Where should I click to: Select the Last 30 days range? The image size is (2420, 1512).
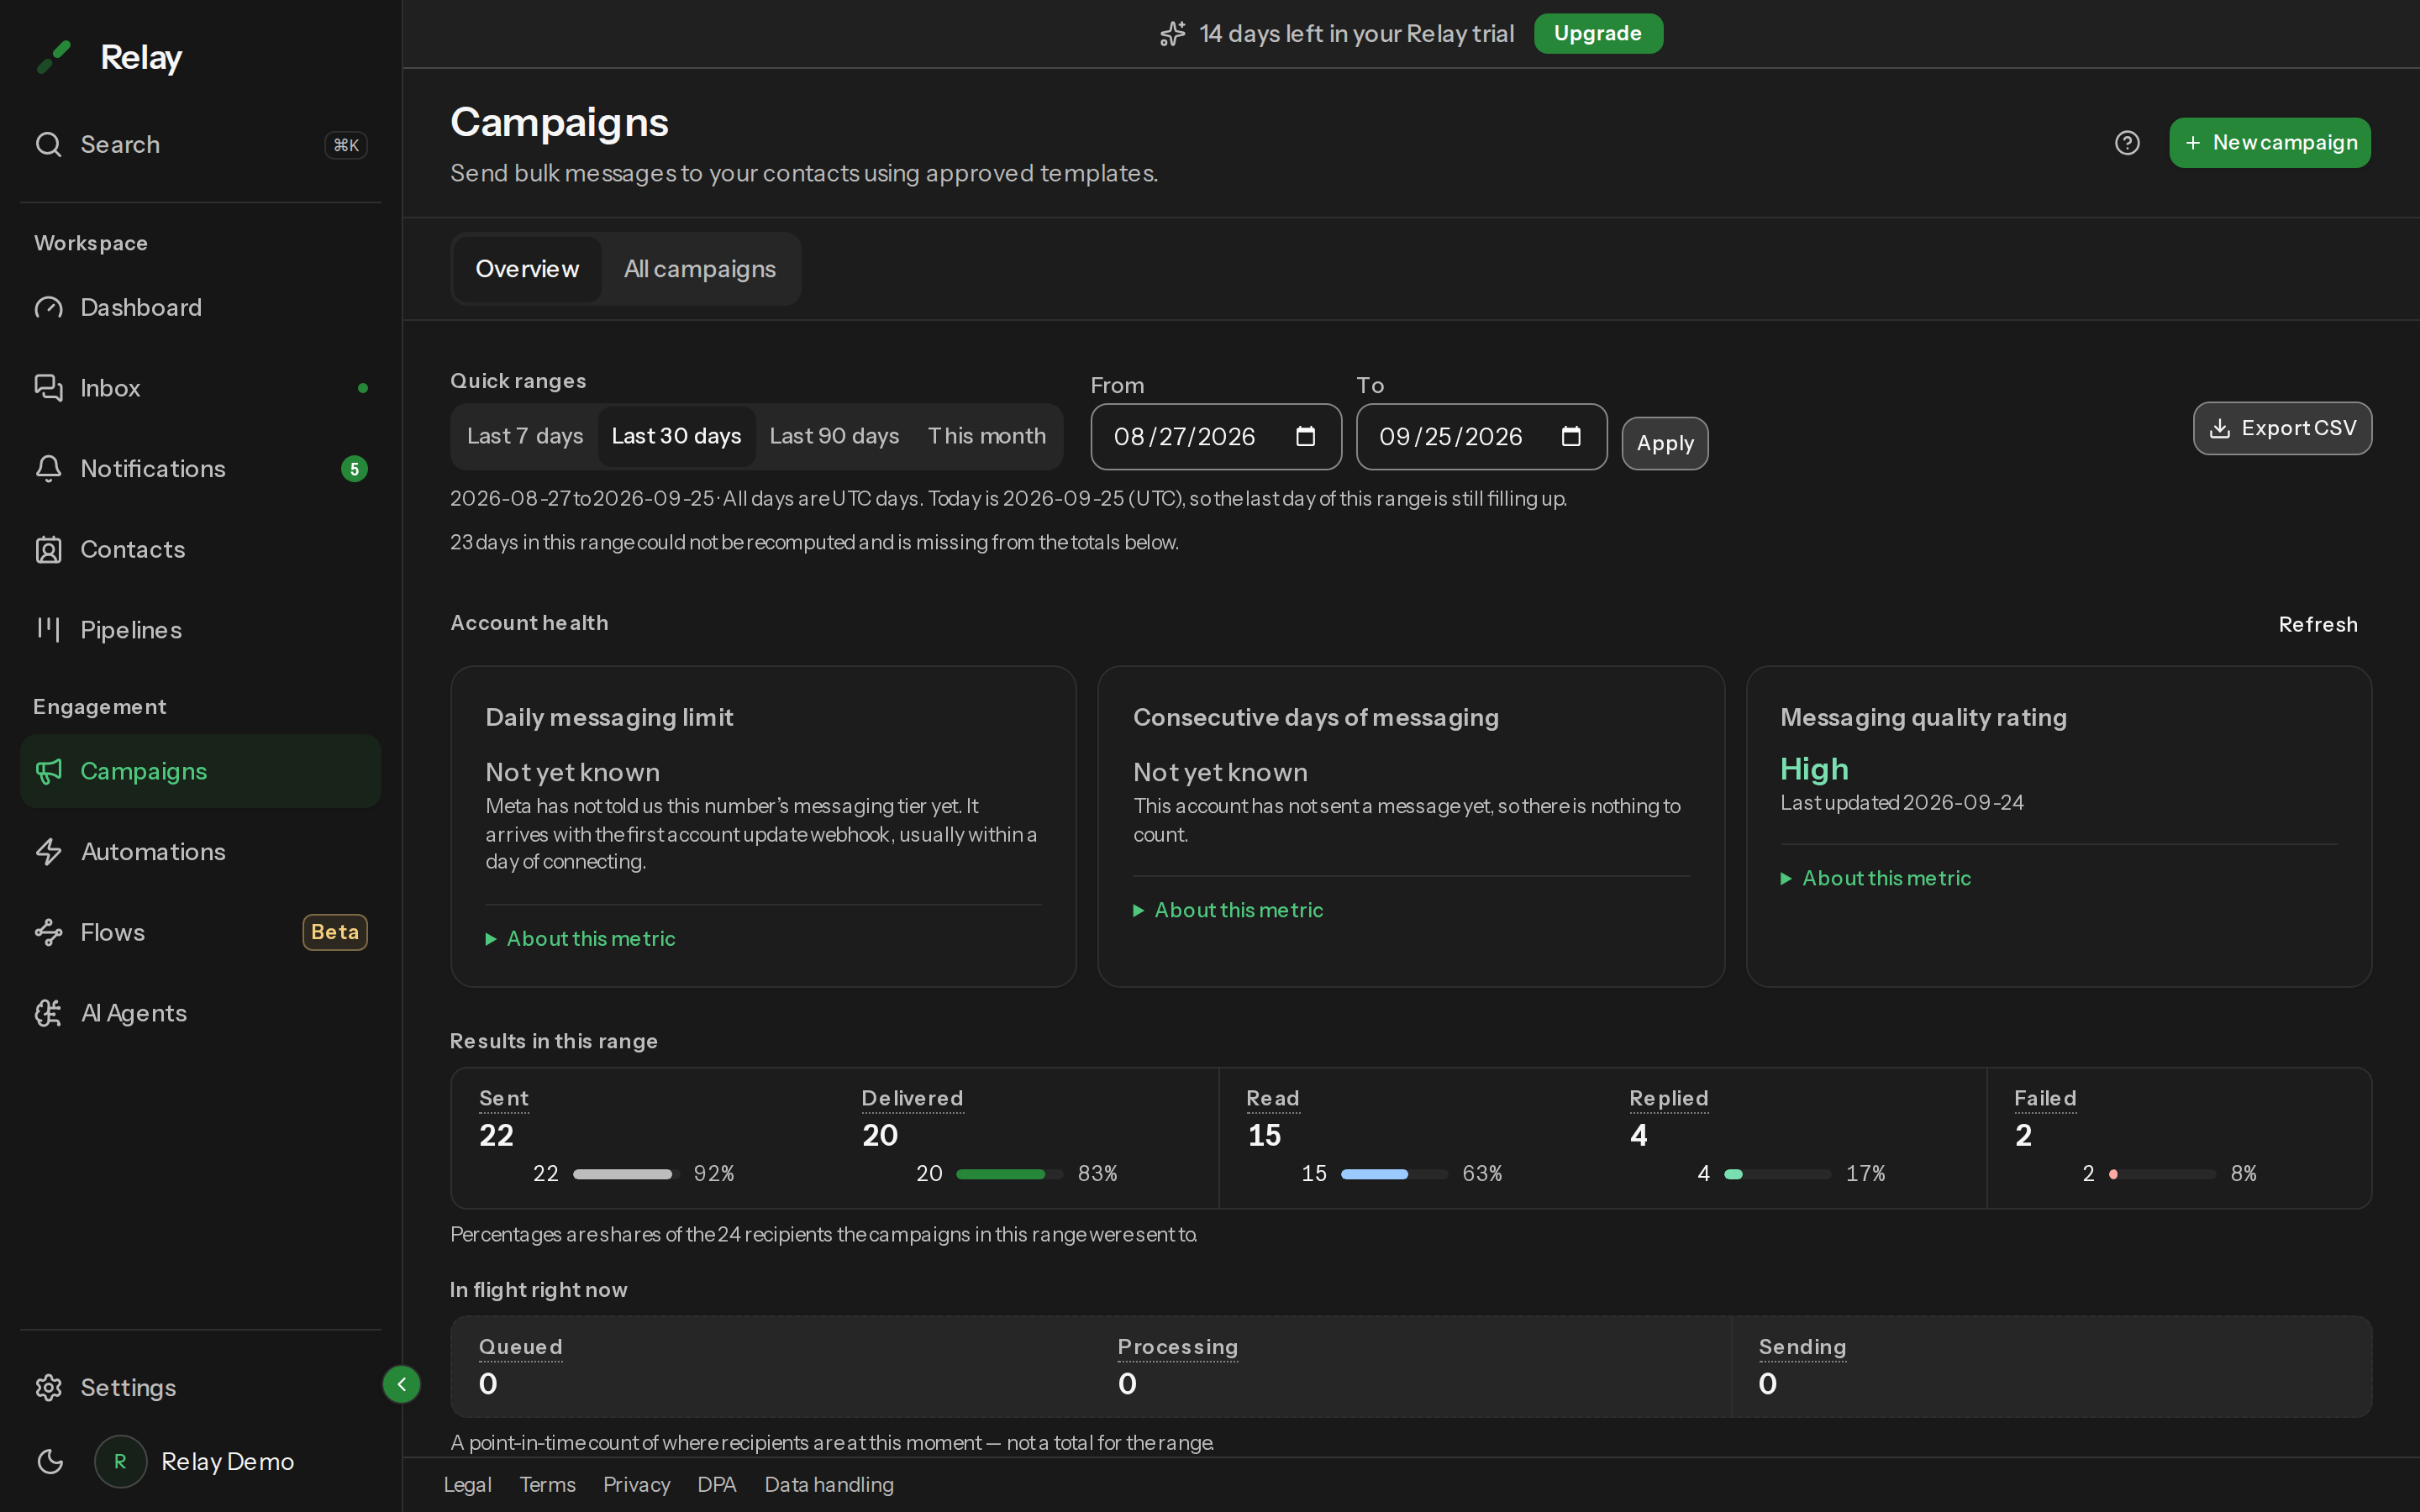(x=676, y=436)
